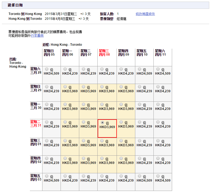Select radio for 四月 02 departure, 四月 07 return
The image size is (210, 192).
tap(84, 159)
